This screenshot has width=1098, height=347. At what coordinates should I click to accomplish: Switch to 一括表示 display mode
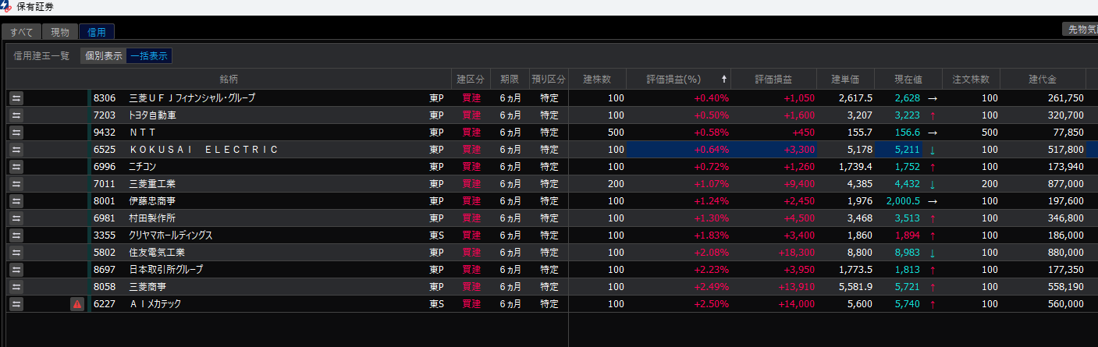[149, 56]
